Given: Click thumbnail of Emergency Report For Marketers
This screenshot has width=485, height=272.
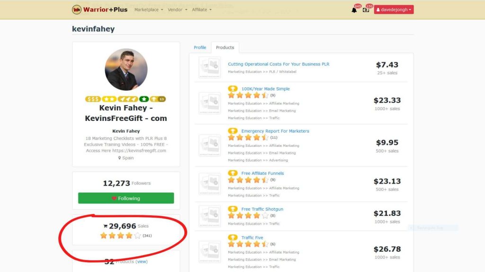Looking at the screenshot, I should (x=209, y=145).
